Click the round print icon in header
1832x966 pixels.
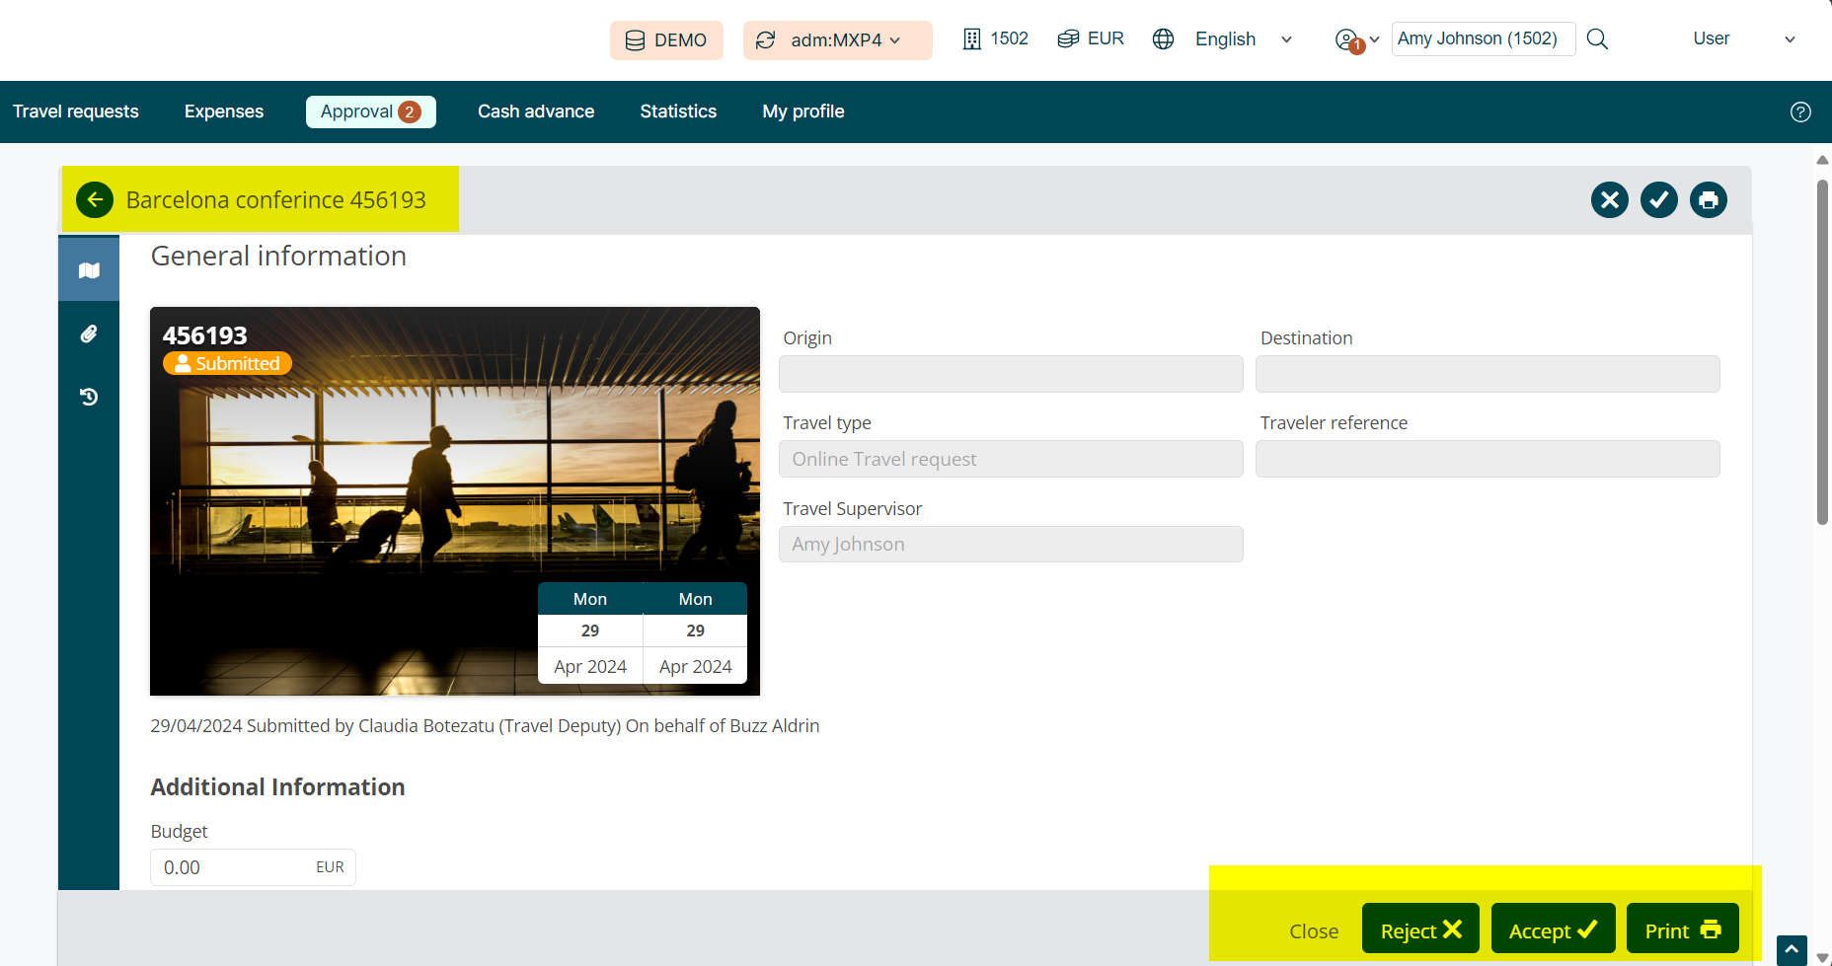click(x=1708, y=200)
